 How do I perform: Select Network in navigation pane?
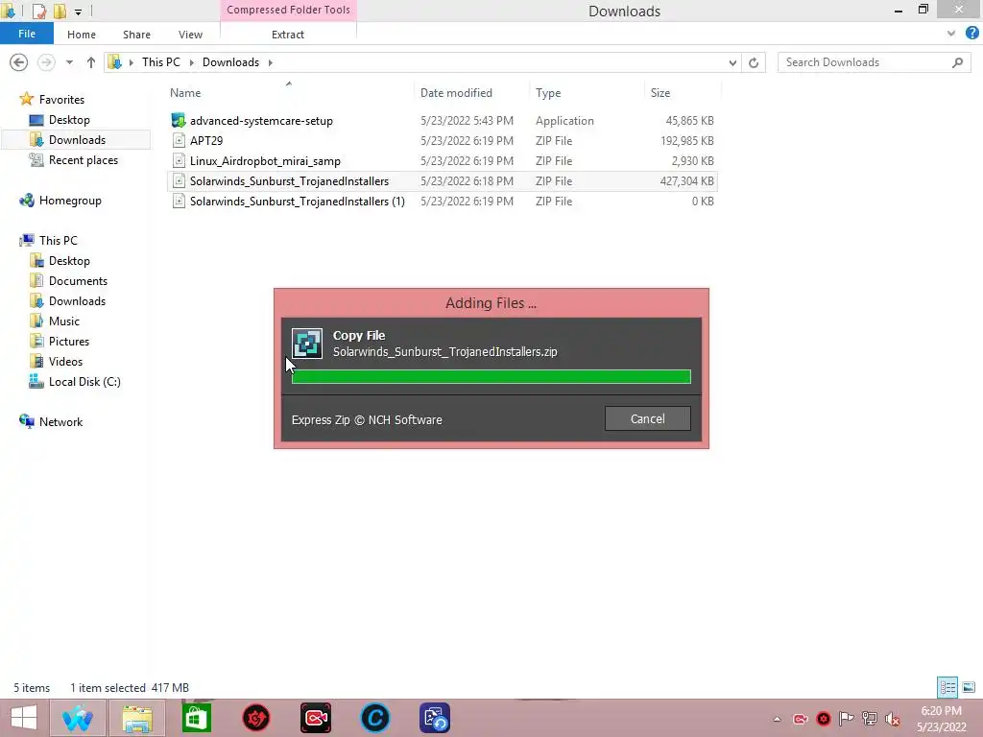pos(60,422)
